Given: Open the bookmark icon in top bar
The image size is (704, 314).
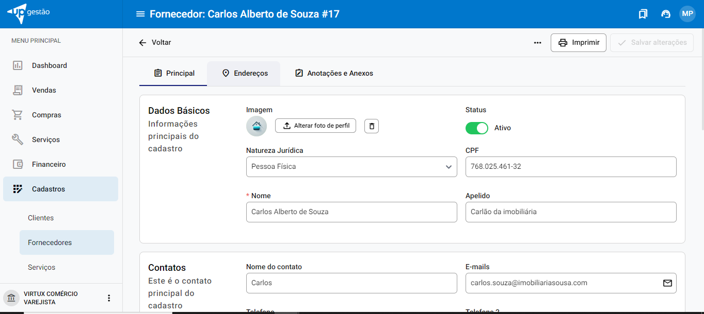Looking at the screenshot, I should point(643,14).
